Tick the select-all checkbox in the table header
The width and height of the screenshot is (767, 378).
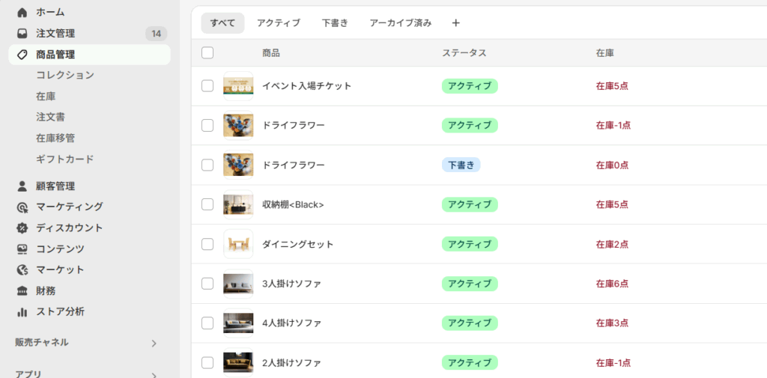(207, 53)
